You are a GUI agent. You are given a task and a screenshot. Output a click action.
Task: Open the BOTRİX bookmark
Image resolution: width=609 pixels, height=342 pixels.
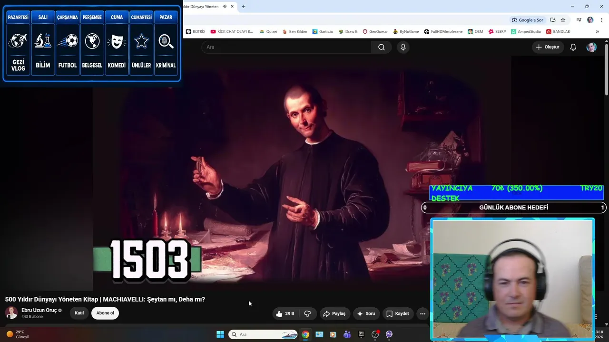pos(196,32)
